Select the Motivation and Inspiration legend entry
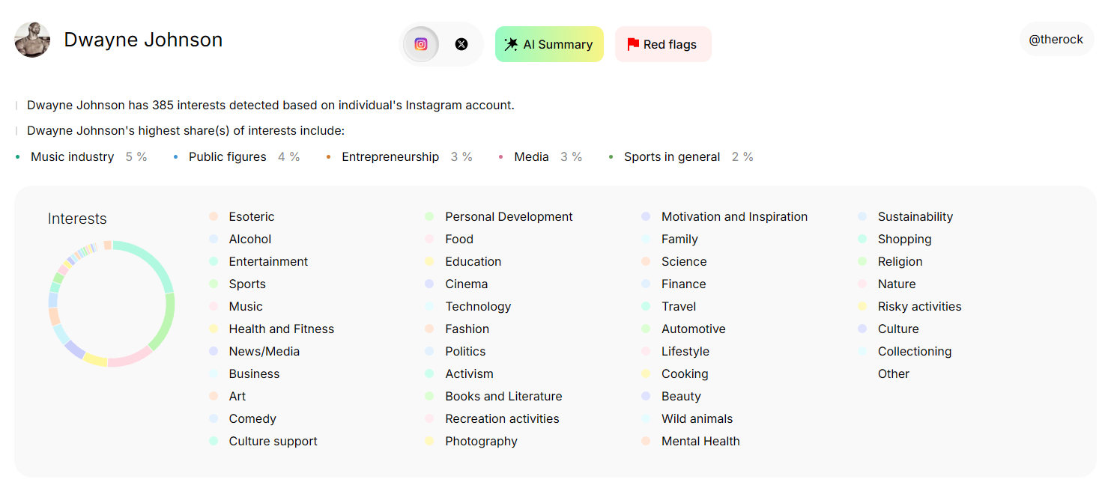 pyautogui.click(x=733, y=216)
